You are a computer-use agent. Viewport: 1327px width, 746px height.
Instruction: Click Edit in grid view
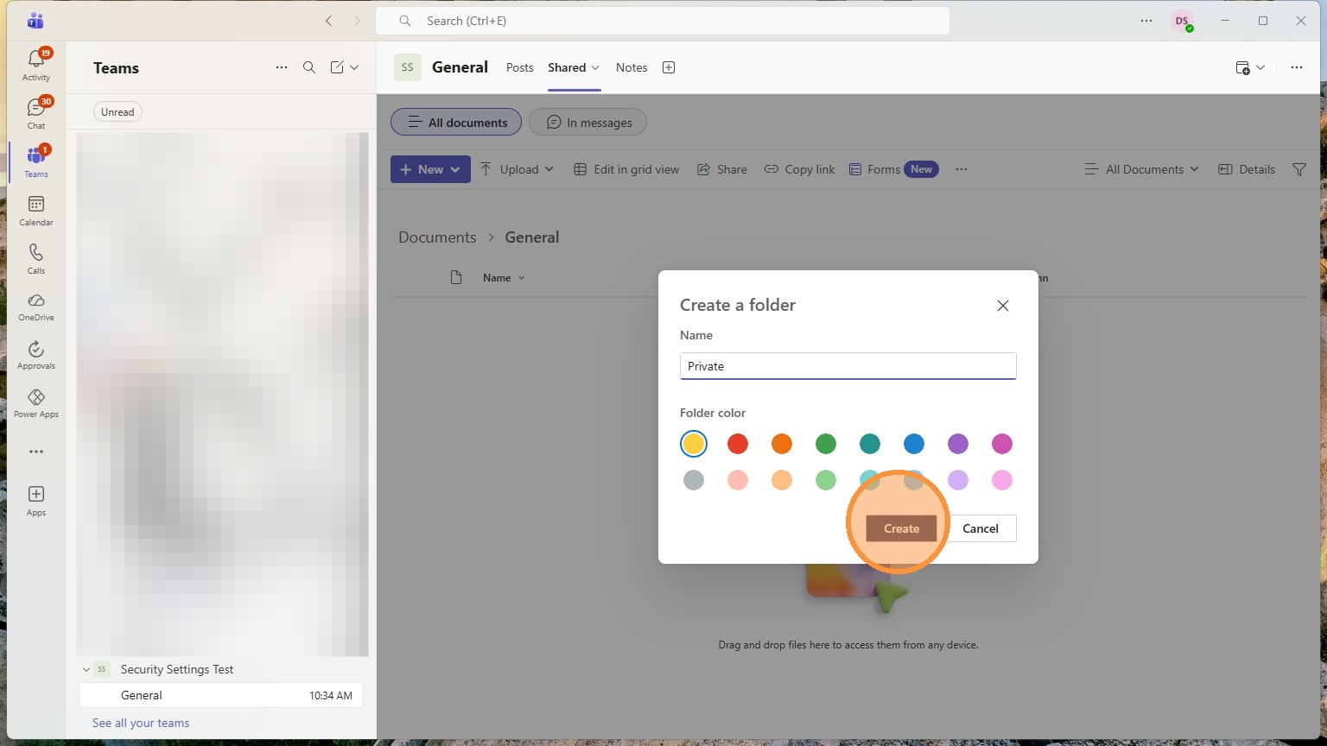(x=626, y=169)
